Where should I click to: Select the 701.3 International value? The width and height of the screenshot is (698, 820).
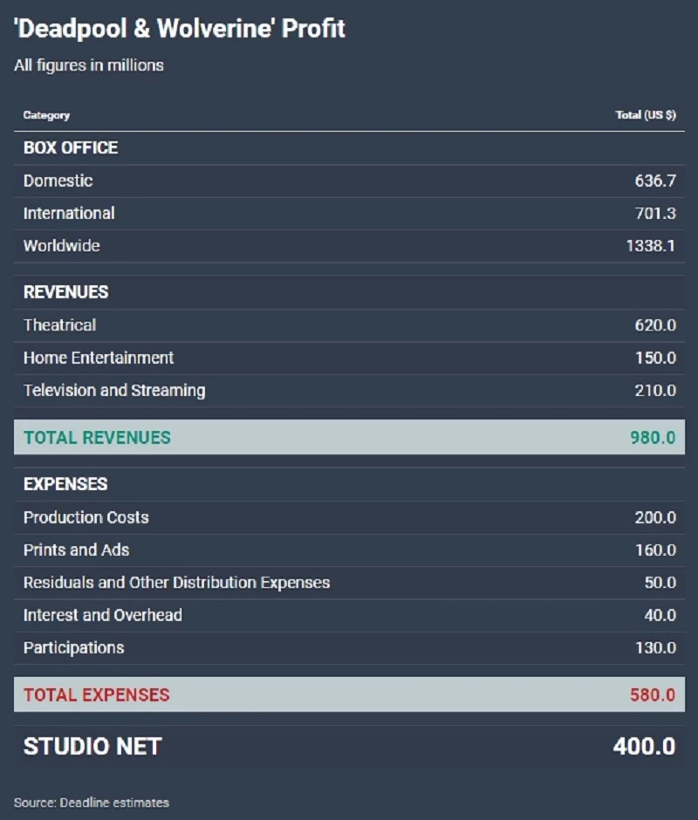(655, 214)
